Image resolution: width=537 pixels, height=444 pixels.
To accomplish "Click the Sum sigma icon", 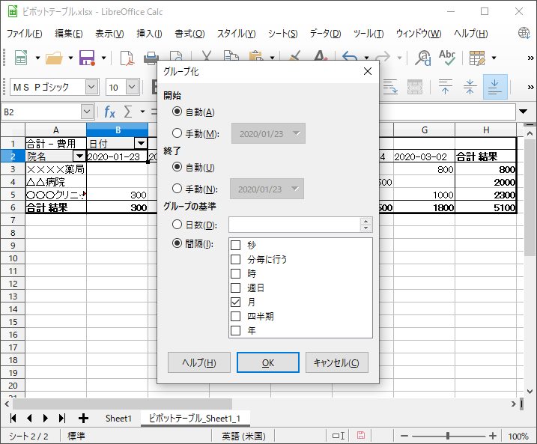I will click(x=128, y=112).
